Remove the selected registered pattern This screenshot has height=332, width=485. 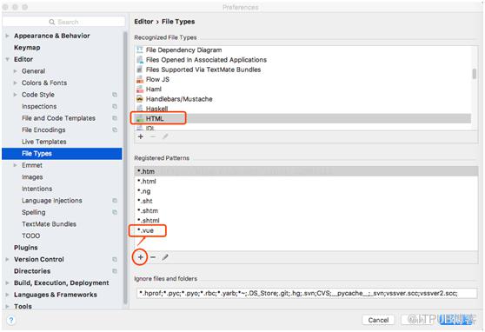coord(153,257)
